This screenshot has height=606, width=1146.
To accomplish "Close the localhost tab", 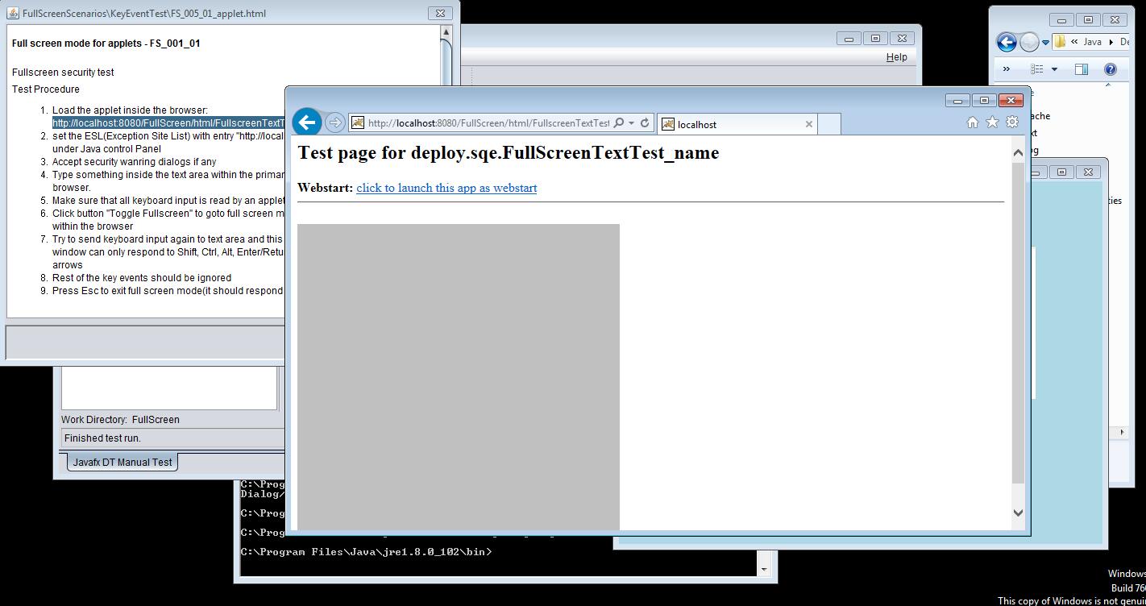I will 809,124.
